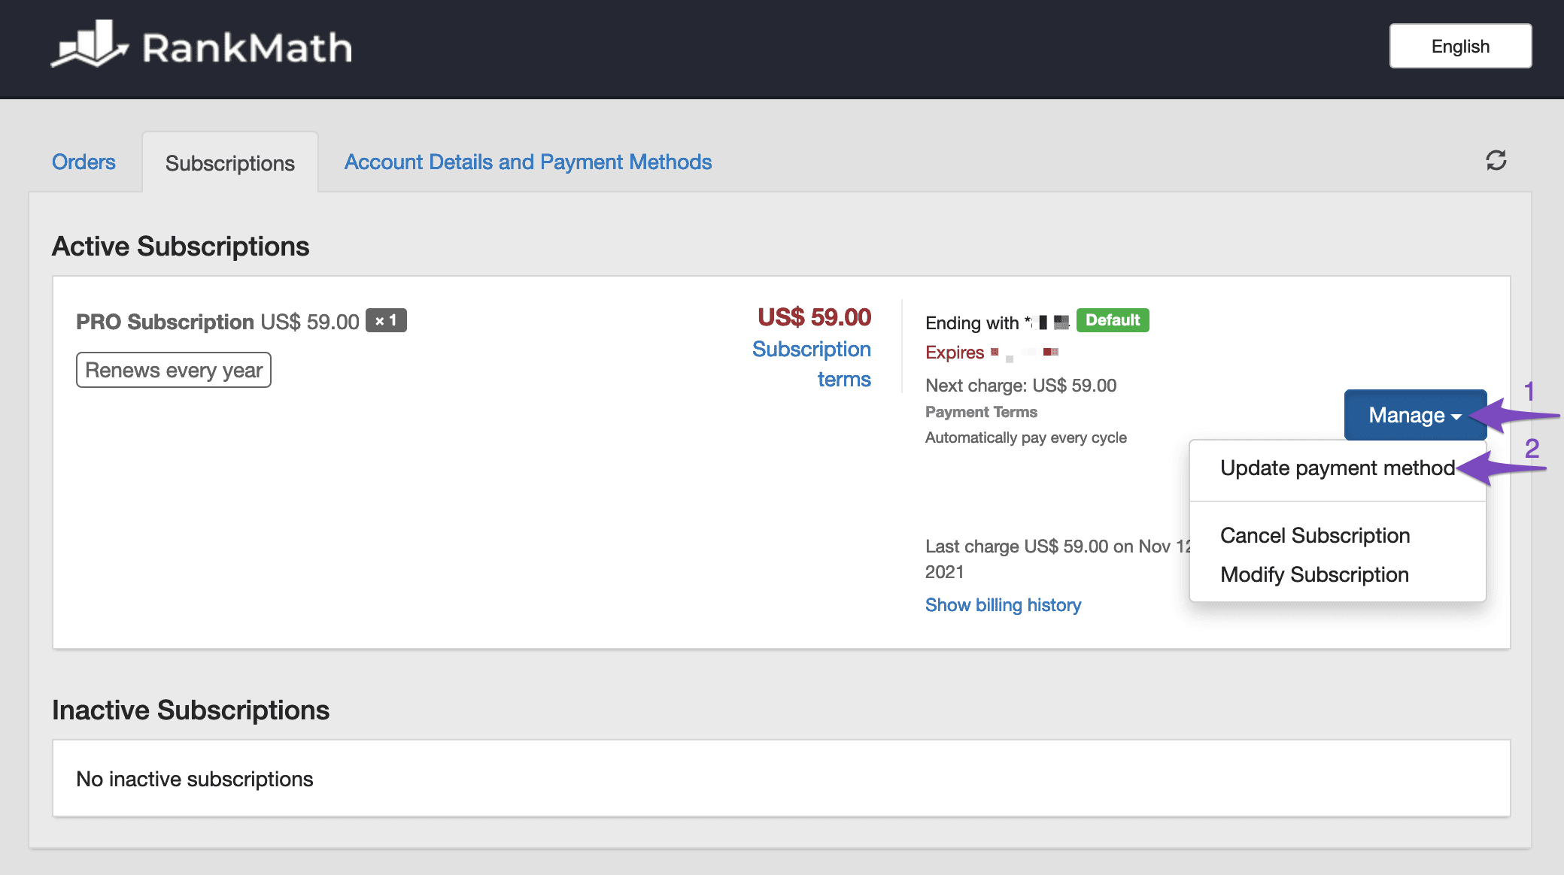Click Automatically pay every cycle text

pyautogui.click(x=1025, y=437)
